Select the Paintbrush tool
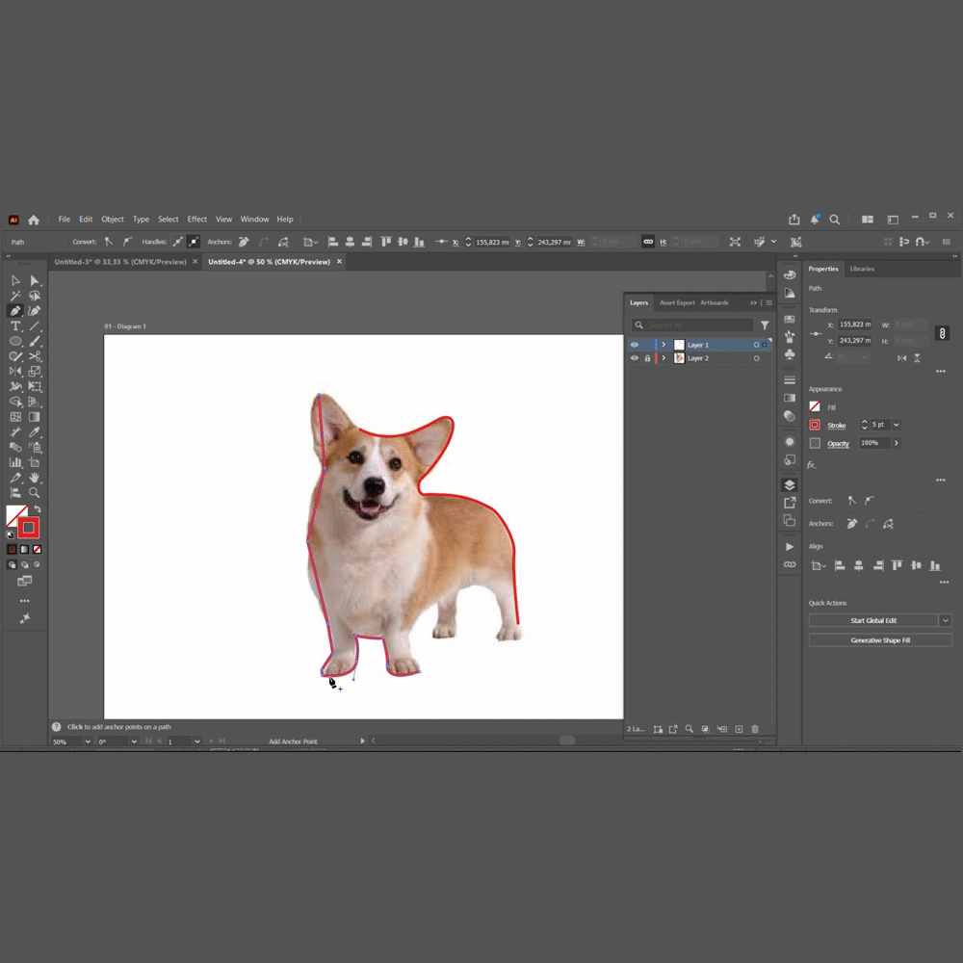The image size is (963, 963). pos(35,342)
